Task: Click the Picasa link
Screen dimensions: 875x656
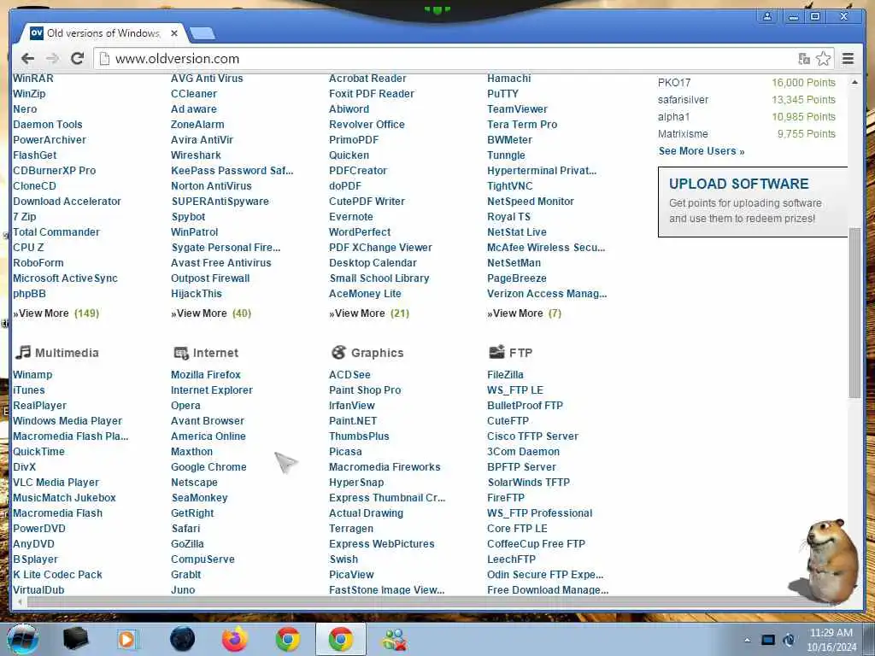Action: click(x=345, y=452)
